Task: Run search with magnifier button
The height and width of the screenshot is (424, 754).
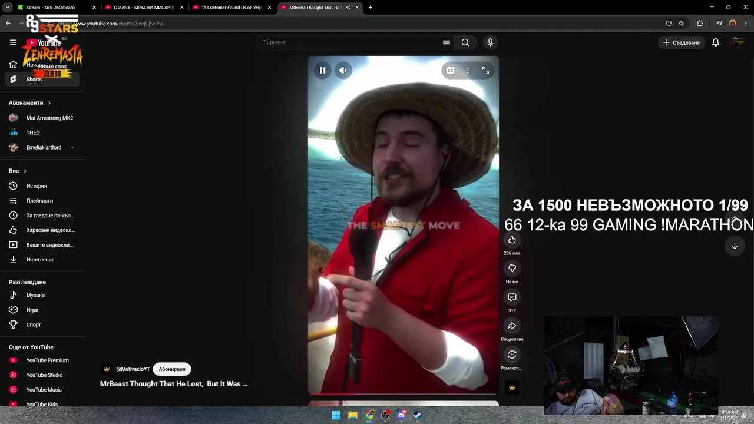Action: tap(465, 42)
